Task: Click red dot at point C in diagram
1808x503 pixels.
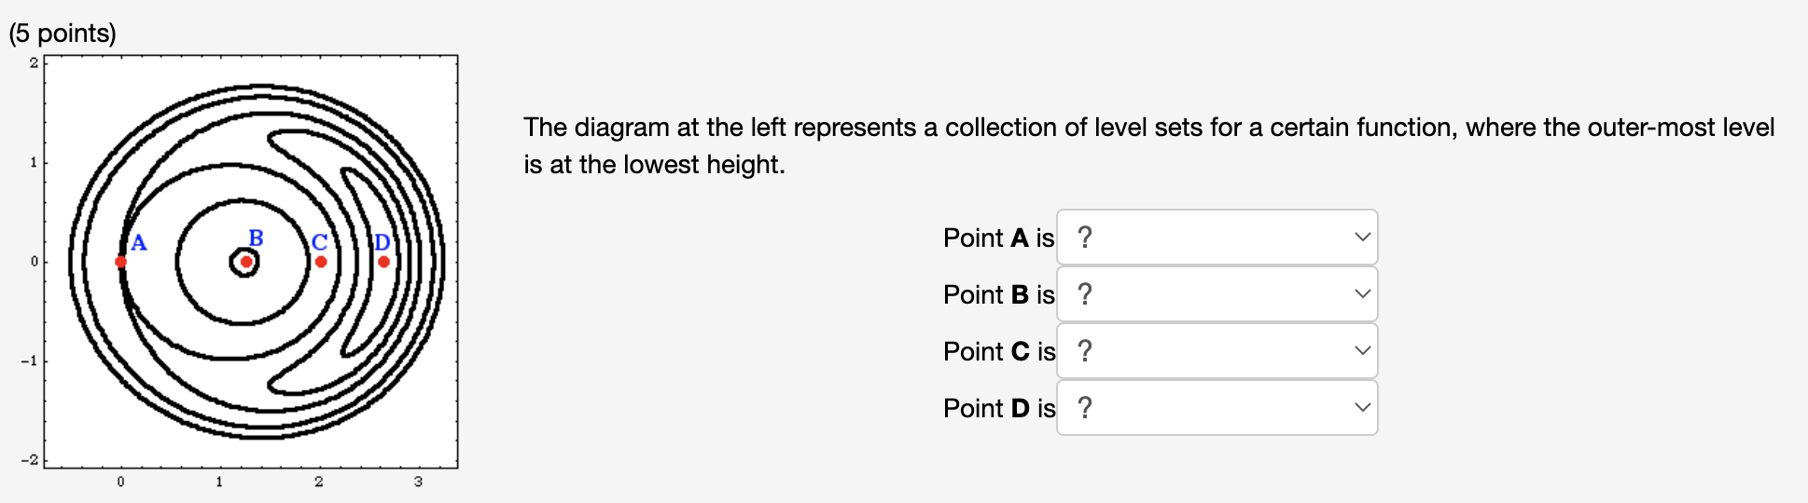Action: point(321,262)
